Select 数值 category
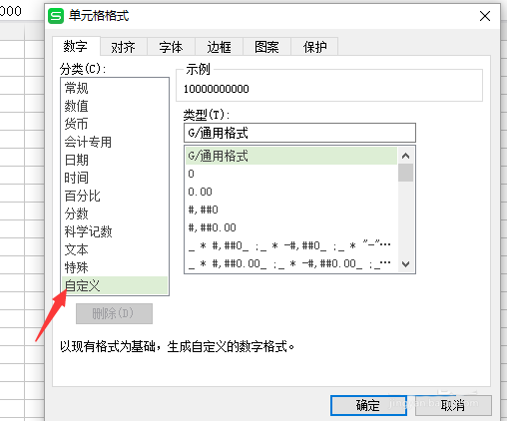The width and height of the screenshot is (507, 421). (115, 106)
